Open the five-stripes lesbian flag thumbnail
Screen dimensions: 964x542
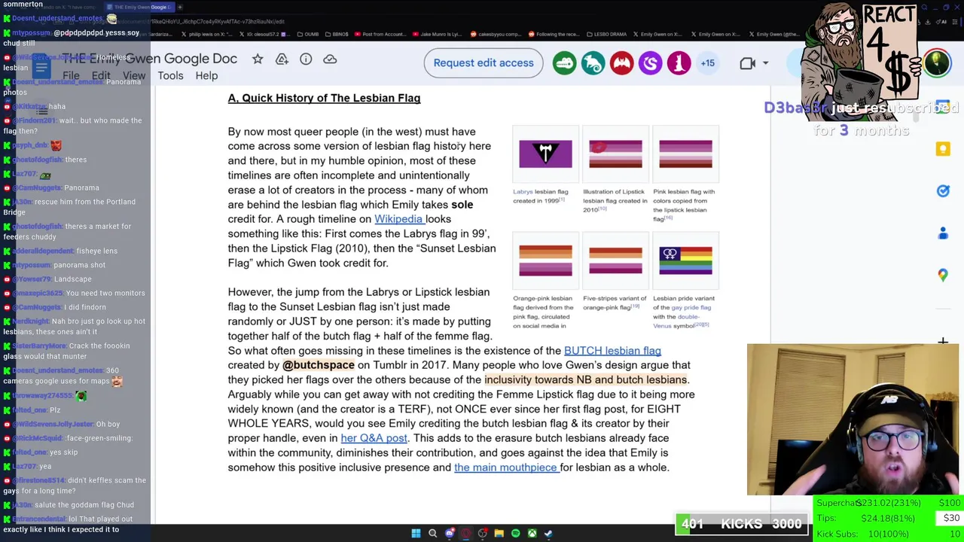615,261
